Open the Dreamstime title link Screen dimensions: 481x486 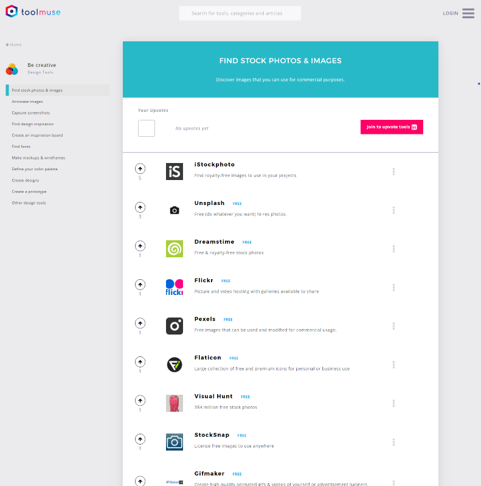click(214, 241)
